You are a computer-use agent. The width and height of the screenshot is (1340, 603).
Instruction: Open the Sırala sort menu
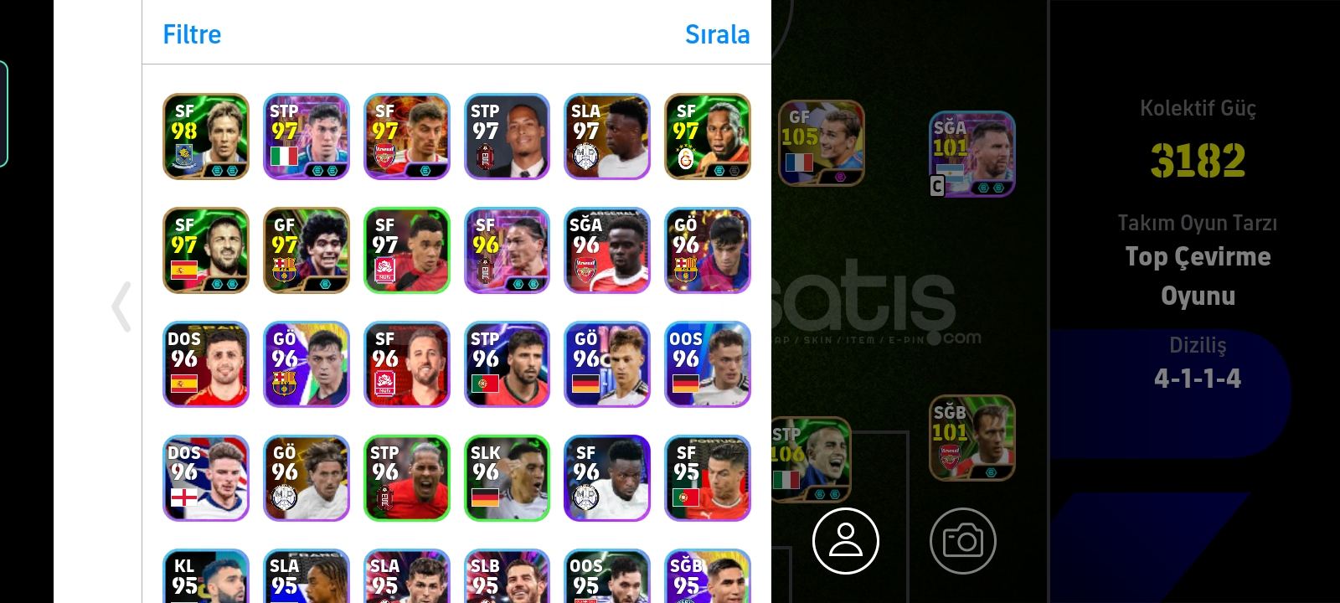point(717,34)
